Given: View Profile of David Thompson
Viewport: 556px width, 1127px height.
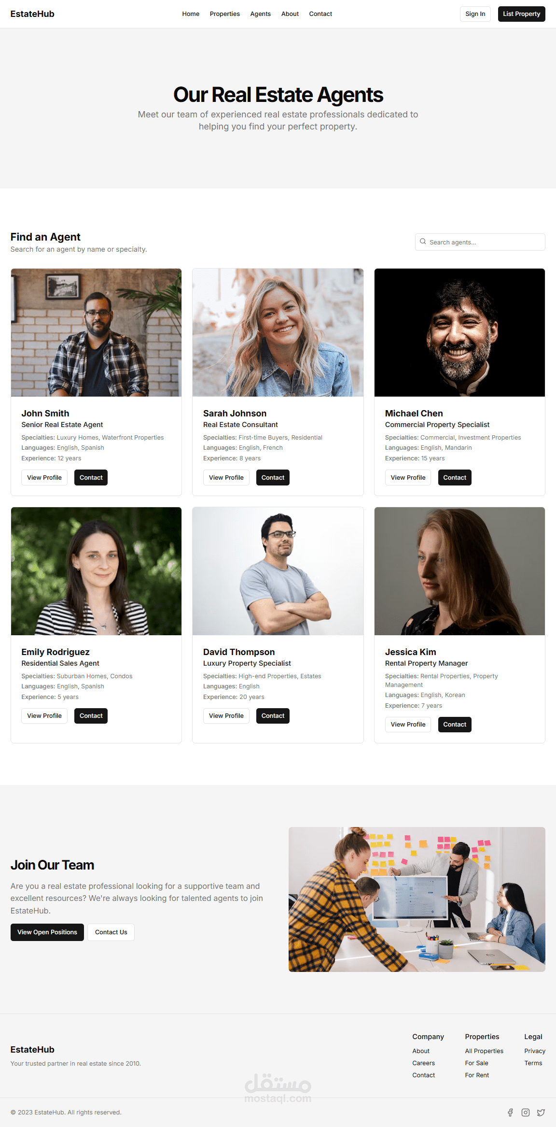Looking at the screenshot, I should (x=226, y=716).
